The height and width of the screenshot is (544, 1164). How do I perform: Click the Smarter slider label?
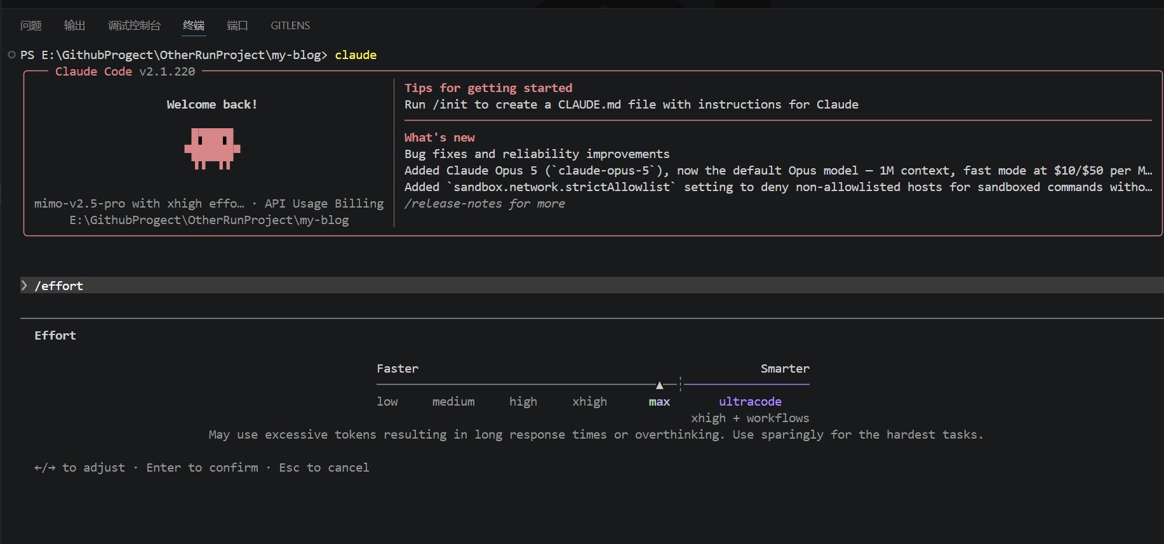click(x=785, y=368)
